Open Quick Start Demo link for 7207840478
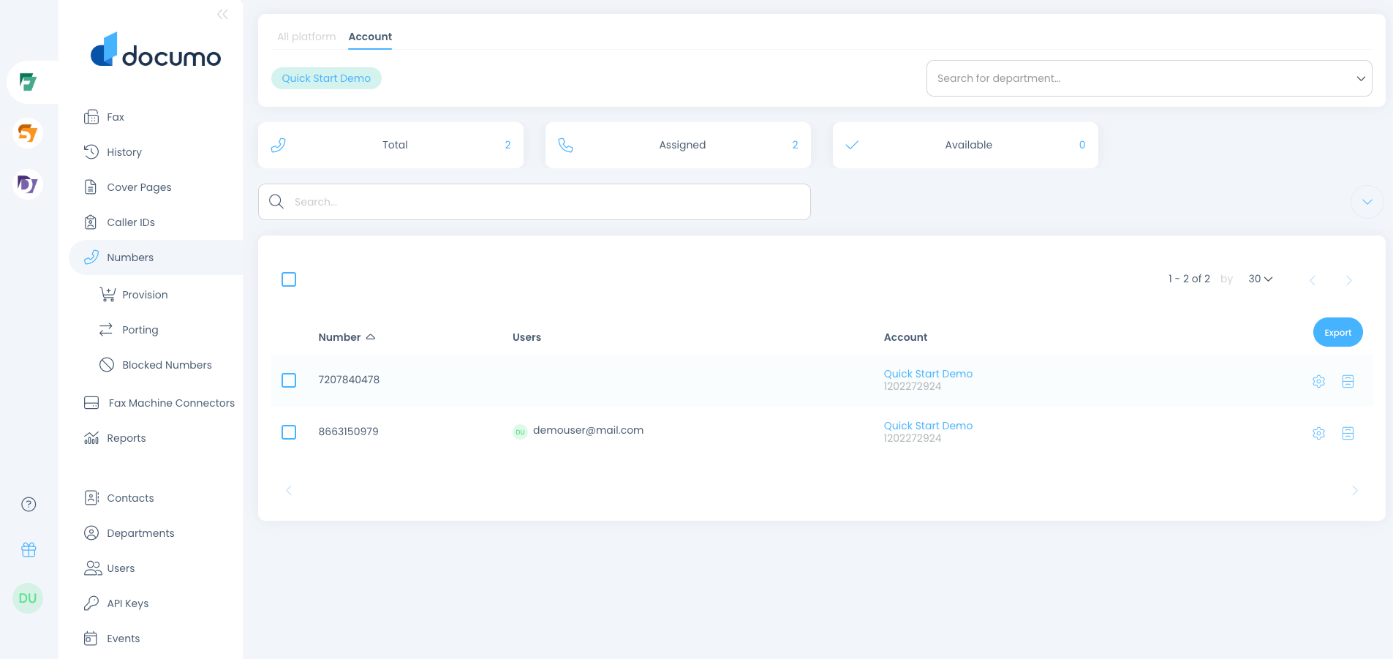This screenshot has width=1393, height=659. tap(928, 374)
